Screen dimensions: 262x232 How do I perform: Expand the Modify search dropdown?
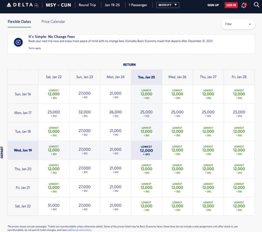[x=168, y=5]
